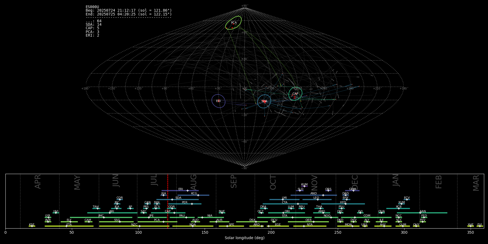Select the KSE shower bar in timeline
The image size is (488, 244).
coord(32,226)
